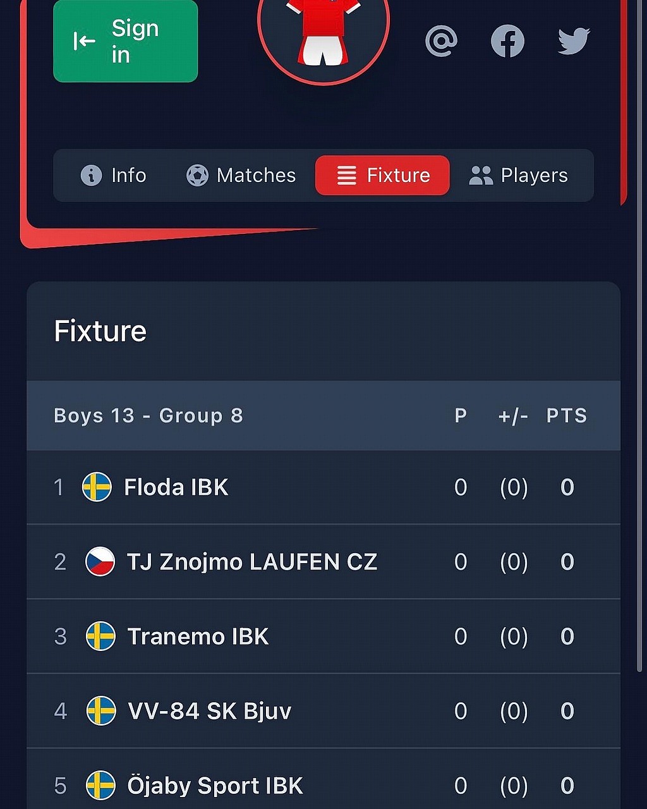Screen dimensions: 647x809
Task: Open the Floda IBK team link
Action: pyautogui.click(x=176, y=487)
